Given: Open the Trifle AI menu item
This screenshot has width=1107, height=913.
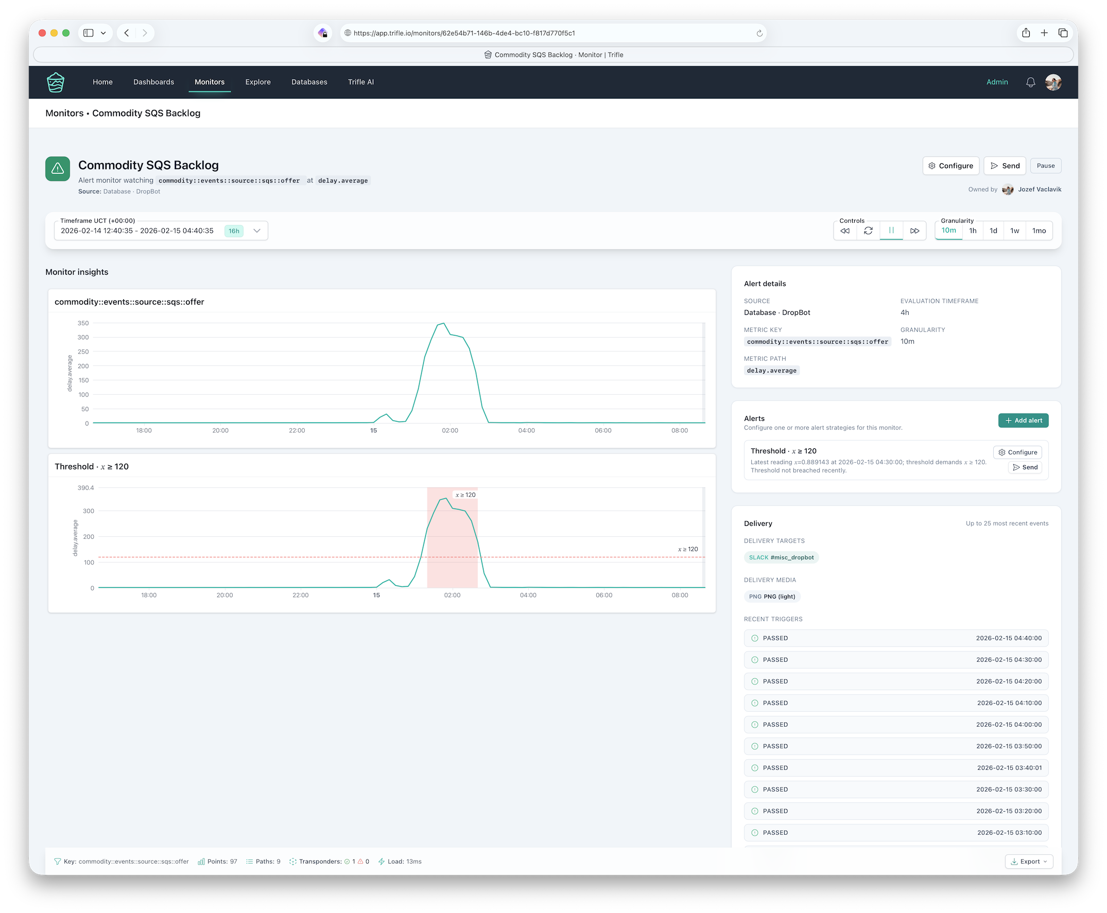Looking at the screenshot, I should click(361, 82).
